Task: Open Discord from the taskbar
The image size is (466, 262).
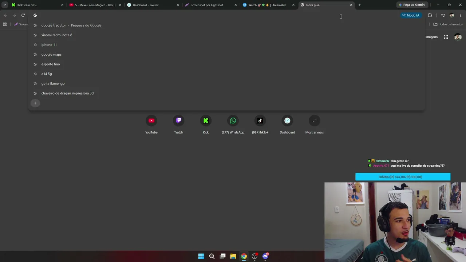Action: [265, 256]
